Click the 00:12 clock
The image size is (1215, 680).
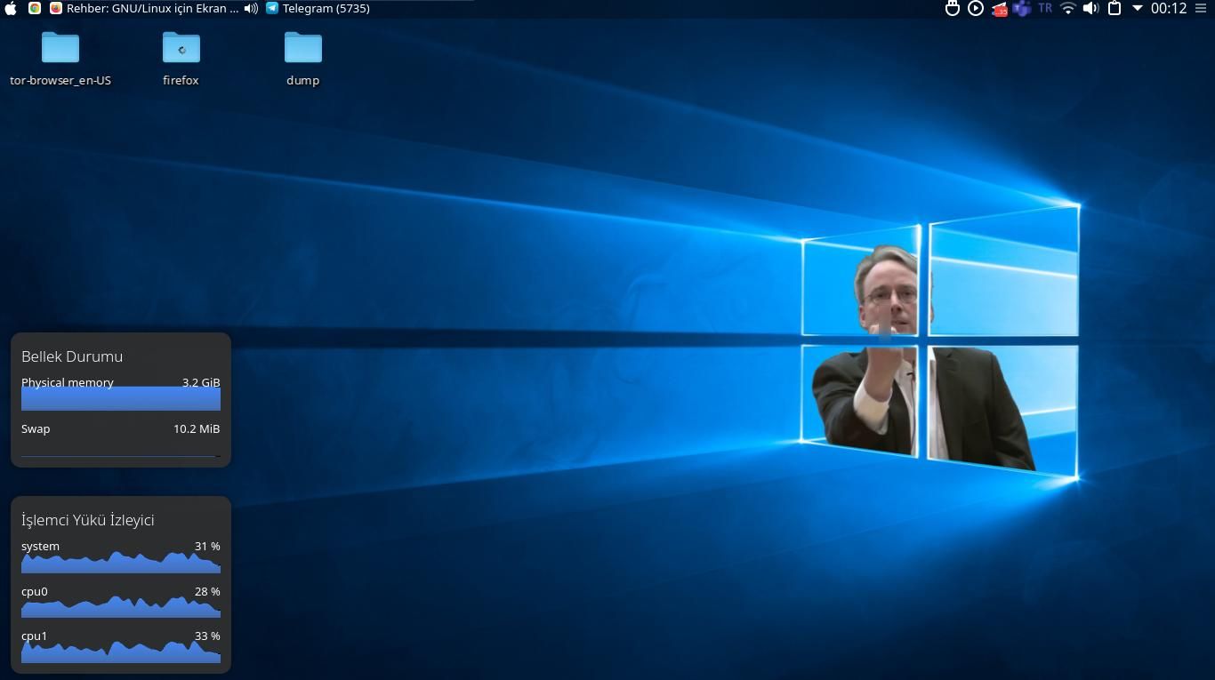pyautogui.click(x=1169, y=8)
